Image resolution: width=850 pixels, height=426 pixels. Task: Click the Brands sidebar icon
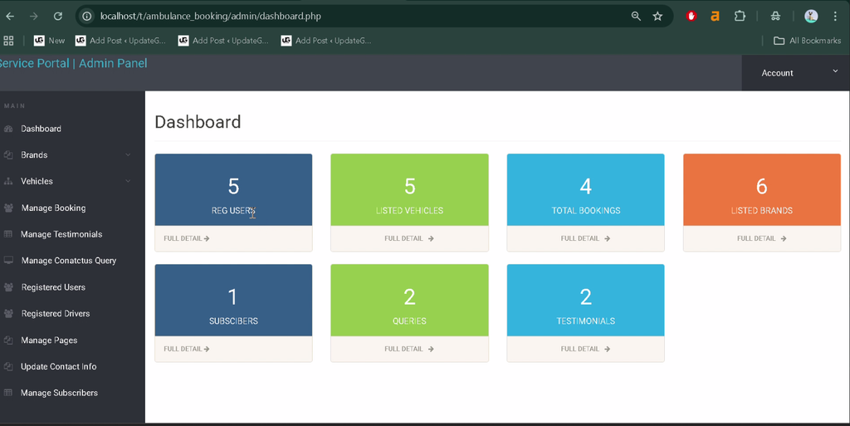(8, 155)
